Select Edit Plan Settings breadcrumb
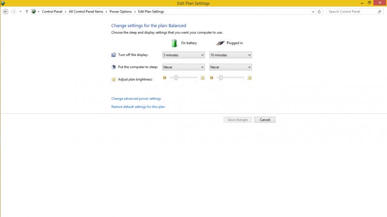The image size is (387, 217). 151,12
